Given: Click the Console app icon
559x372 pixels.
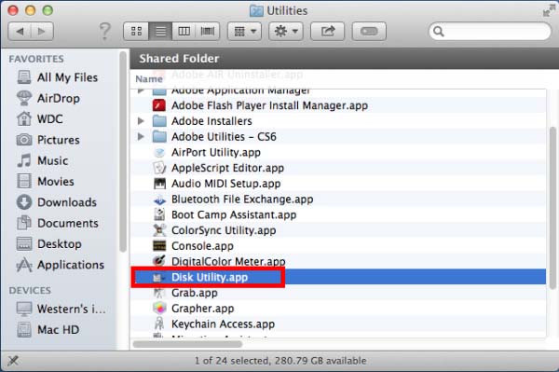Looking at the screenshot, I should point(159,246).
